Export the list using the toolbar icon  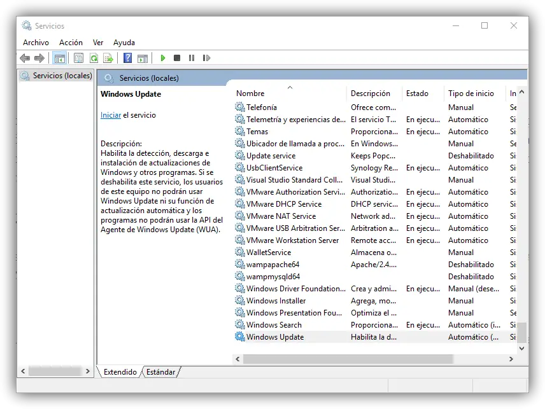108,58
